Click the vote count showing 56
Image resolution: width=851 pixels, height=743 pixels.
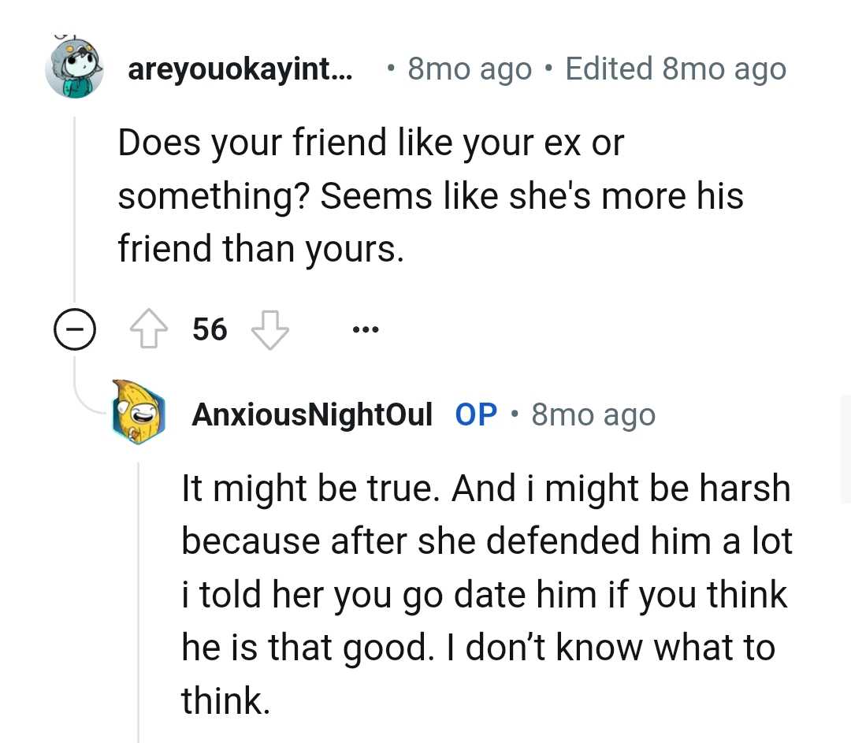[209, 329]
